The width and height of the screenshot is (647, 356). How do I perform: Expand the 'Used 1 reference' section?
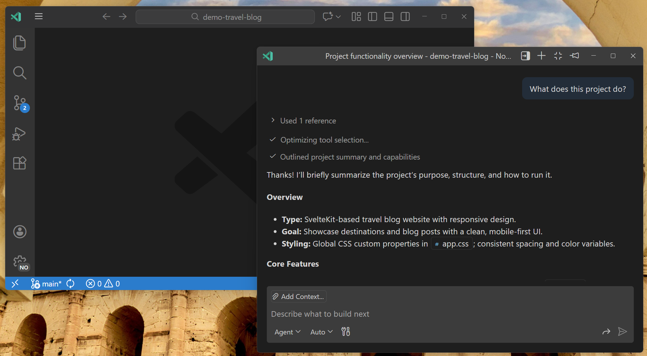click(273, 120)
